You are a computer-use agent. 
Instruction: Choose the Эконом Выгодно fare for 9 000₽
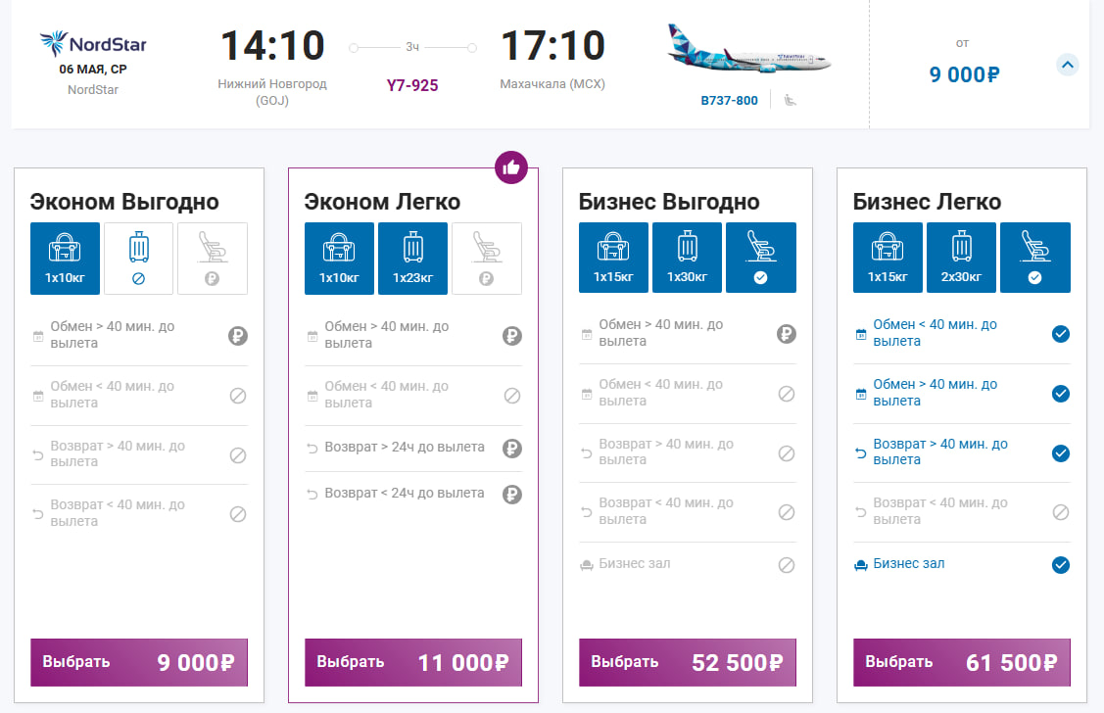[138, 662]
